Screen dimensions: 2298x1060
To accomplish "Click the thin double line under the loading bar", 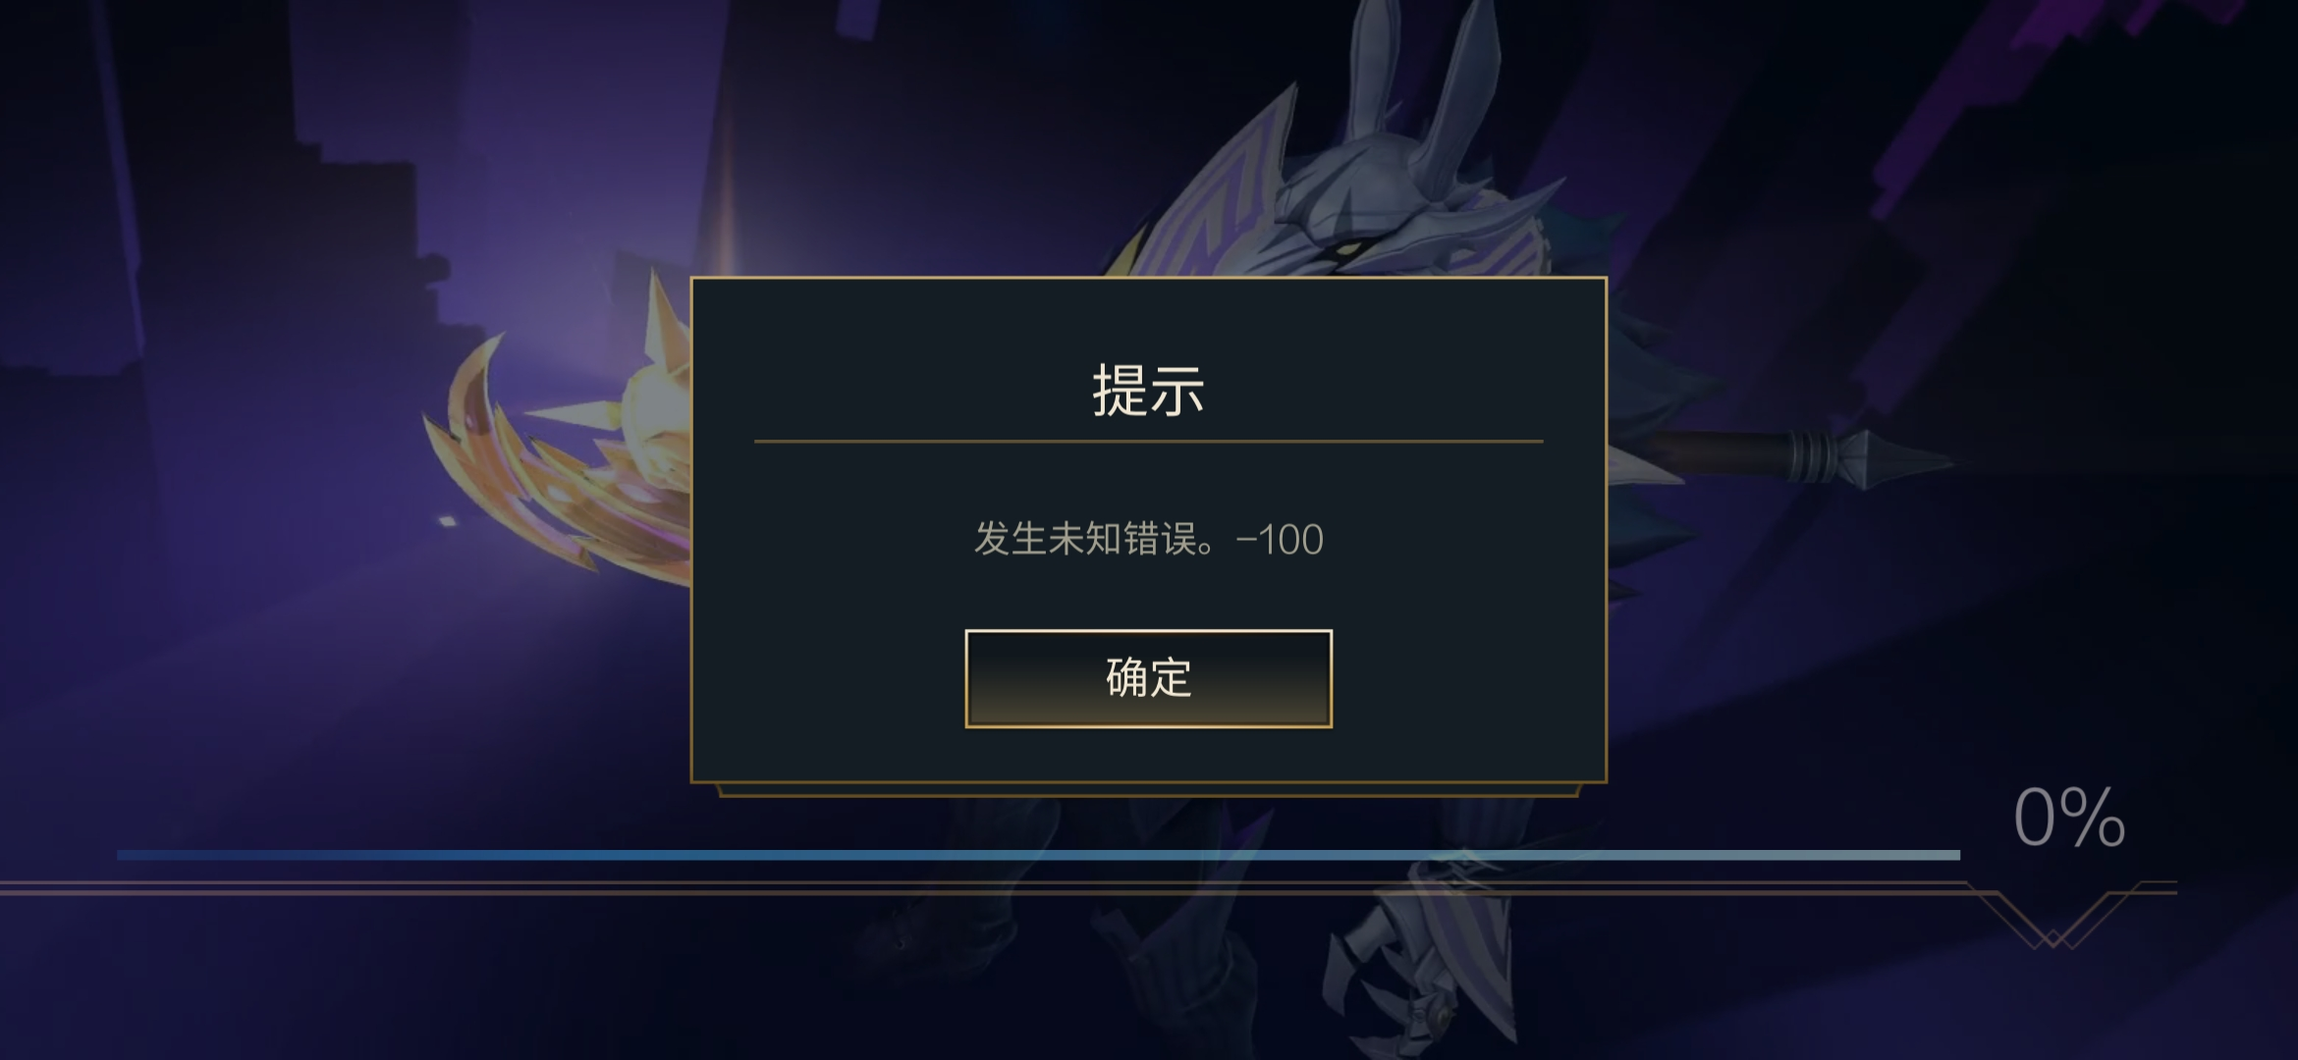I will 982,889.
